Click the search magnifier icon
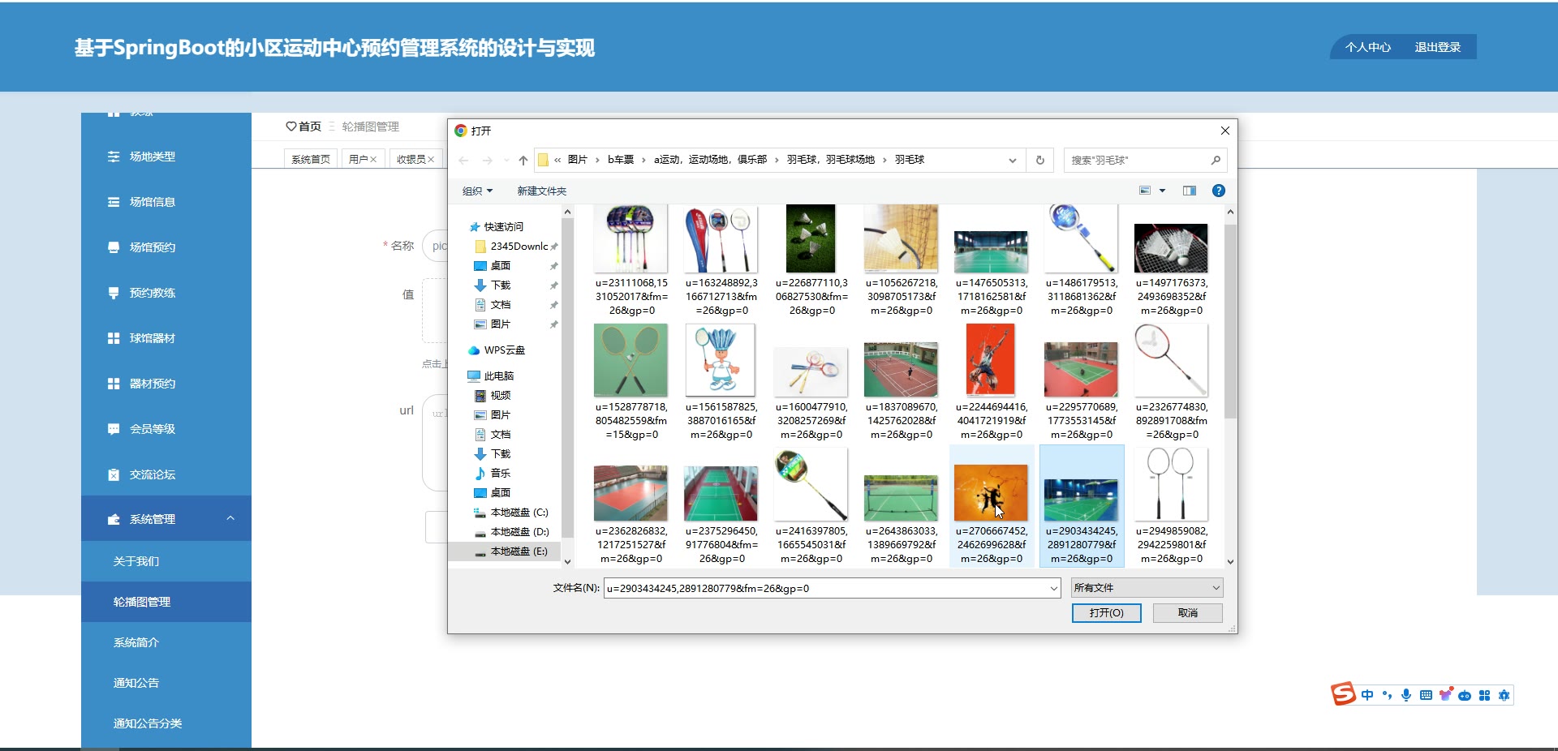The height and width of the screenshot is (751, 1558). pyautogui.click(x=1216, y=161)
